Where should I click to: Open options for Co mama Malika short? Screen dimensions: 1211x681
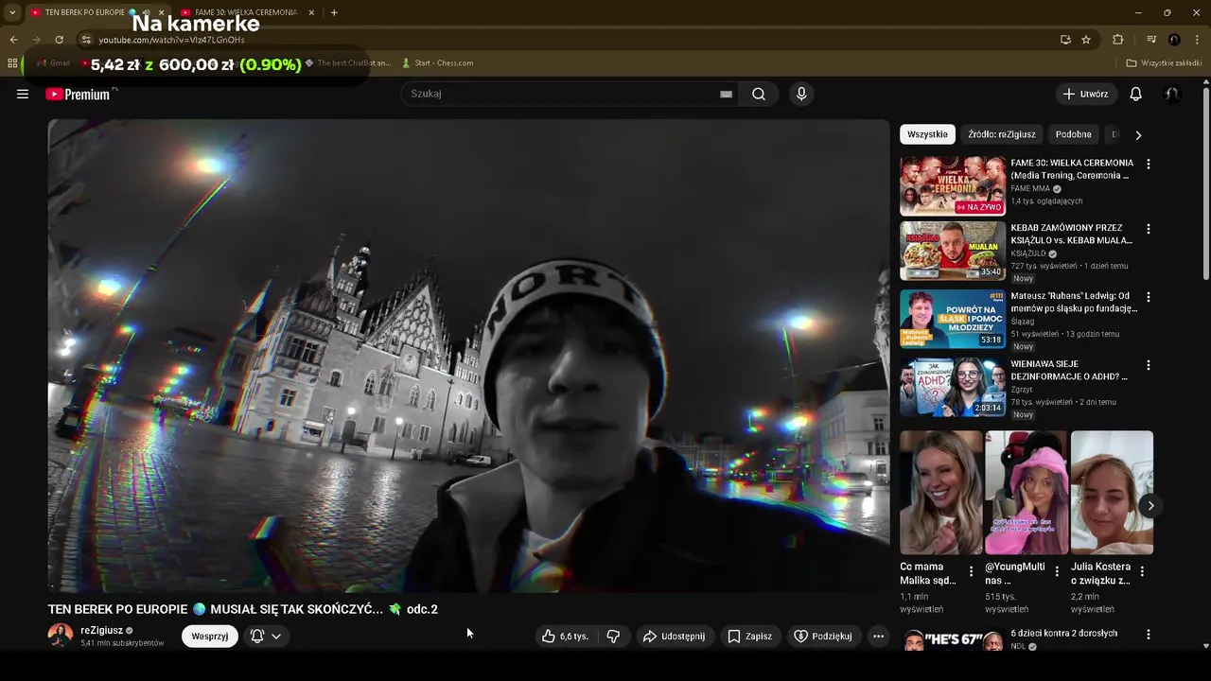pos(971,571)
